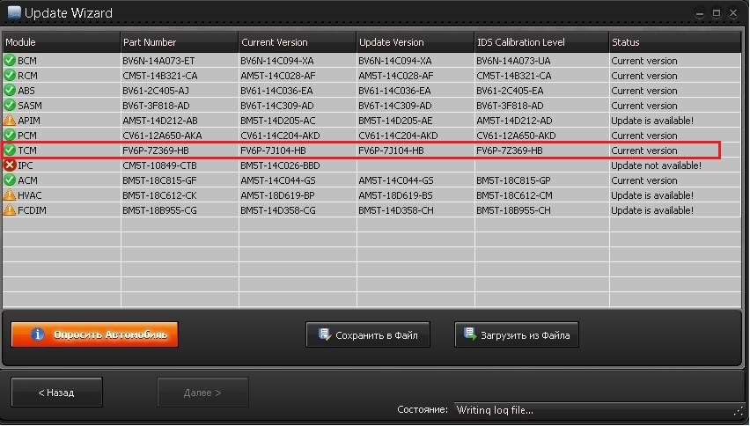Click the Current Version column header
The width and height of the screenshot is (750, 426).
[297, 42]
